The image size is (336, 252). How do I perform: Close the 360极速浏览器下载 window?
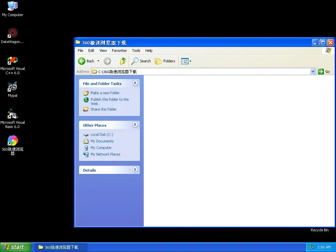click(x=331, y=42)
